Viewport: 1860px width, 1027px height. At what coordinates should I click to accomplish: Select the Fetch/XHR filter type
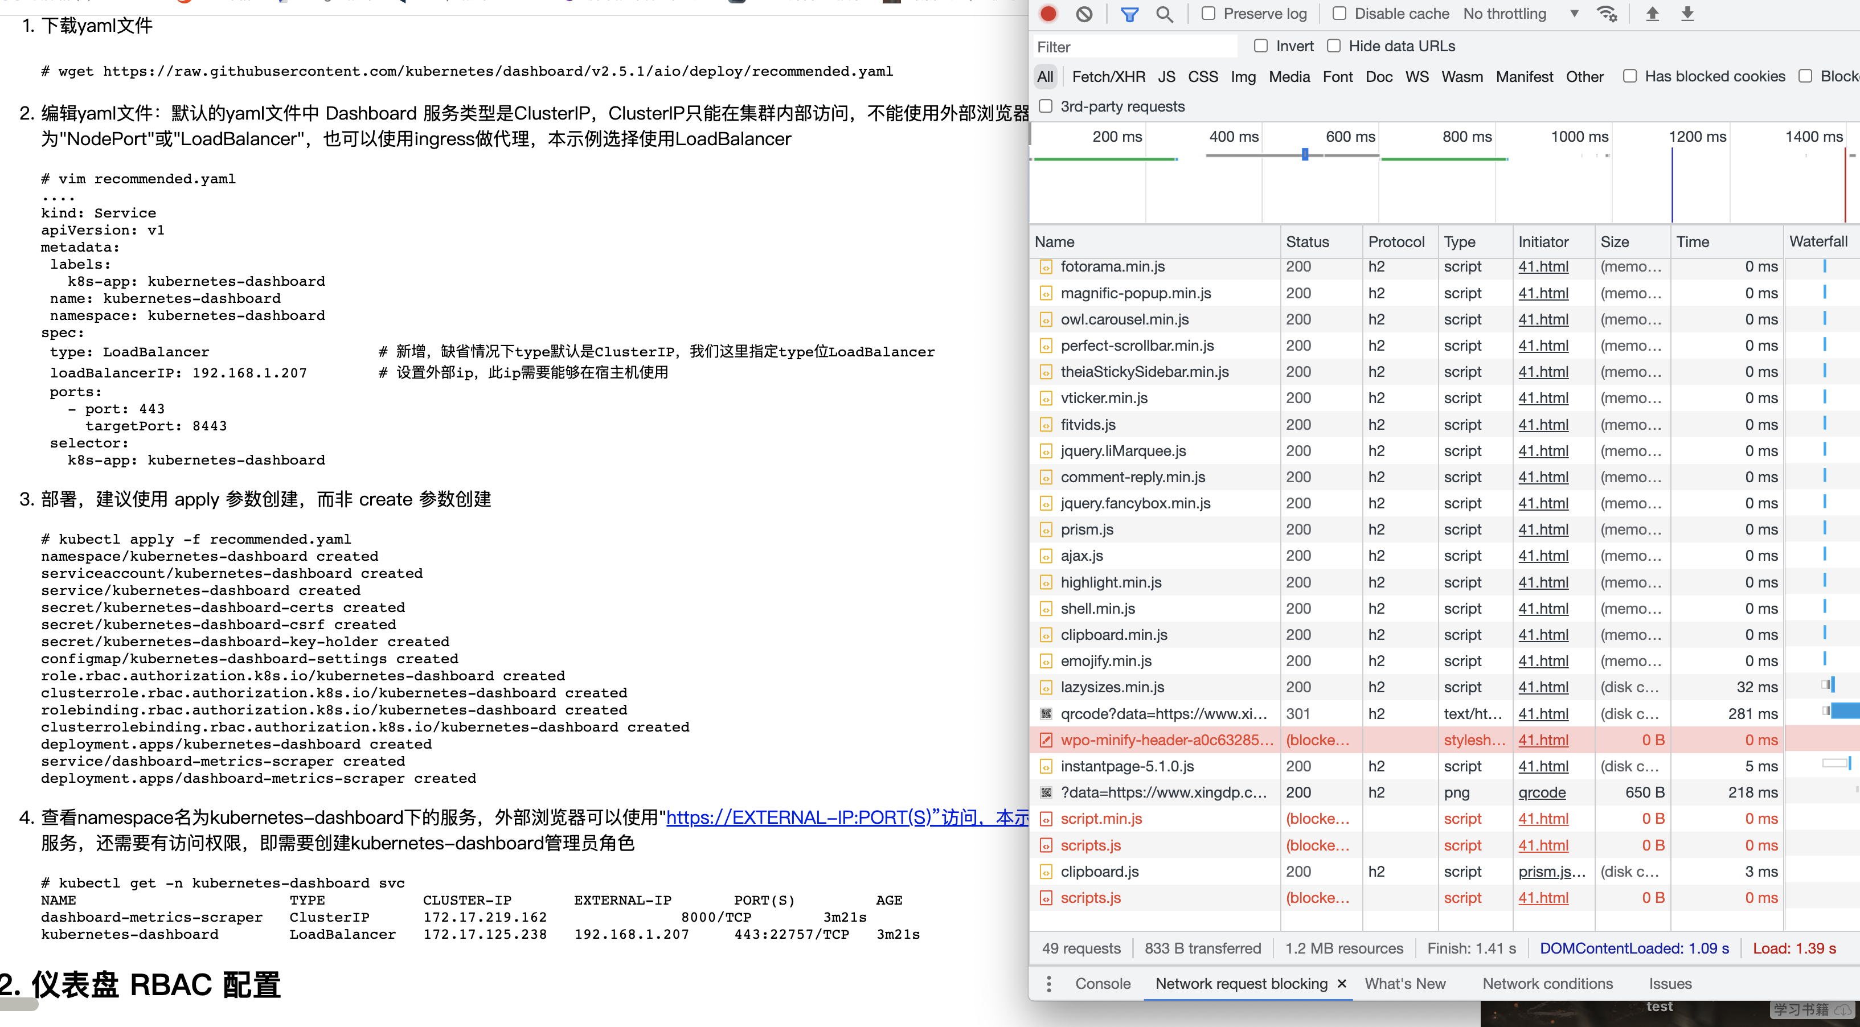1108,76
